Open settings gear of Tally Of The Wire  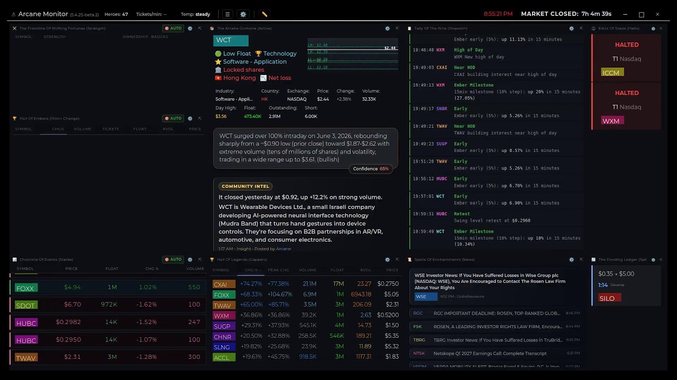(571, 28)
